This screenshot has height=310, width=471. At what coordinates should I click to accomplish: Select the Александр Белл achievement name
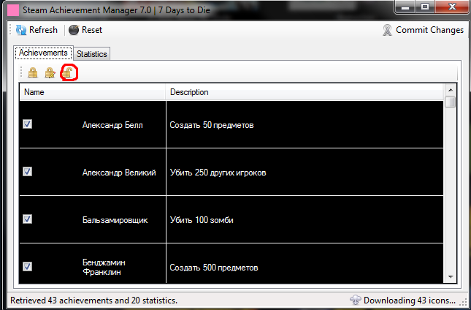[112, 125]
